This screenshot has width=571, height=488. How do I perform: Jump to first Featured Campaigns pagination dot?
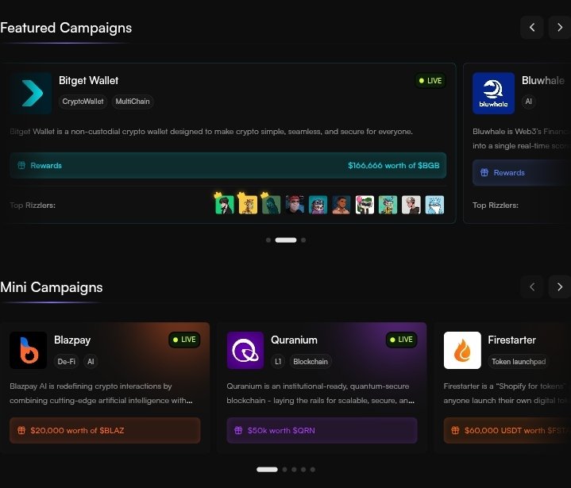coord(268,240)
